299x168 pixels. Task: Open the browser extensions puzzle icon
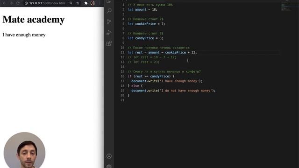click(86, 3)
